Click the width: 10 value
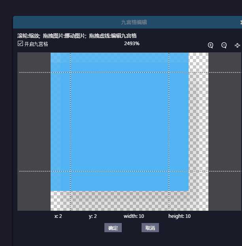 (x=134, y=216)
